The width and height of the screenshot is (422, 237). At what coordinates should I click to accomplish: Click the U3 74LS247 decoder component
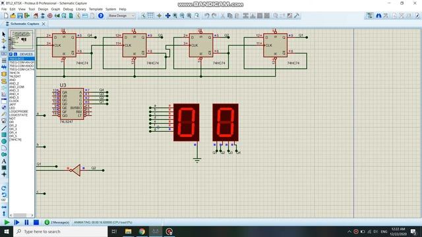coord(72,104)
